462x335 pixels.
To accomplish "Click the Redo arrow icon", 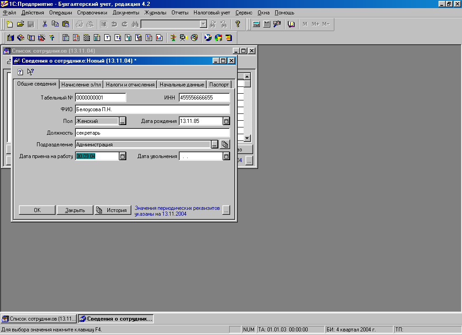I will pyautogui.click(x=125, y=24).
